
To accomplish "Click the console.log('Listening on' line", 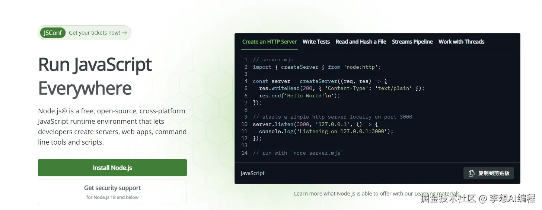I will (326, 131).
